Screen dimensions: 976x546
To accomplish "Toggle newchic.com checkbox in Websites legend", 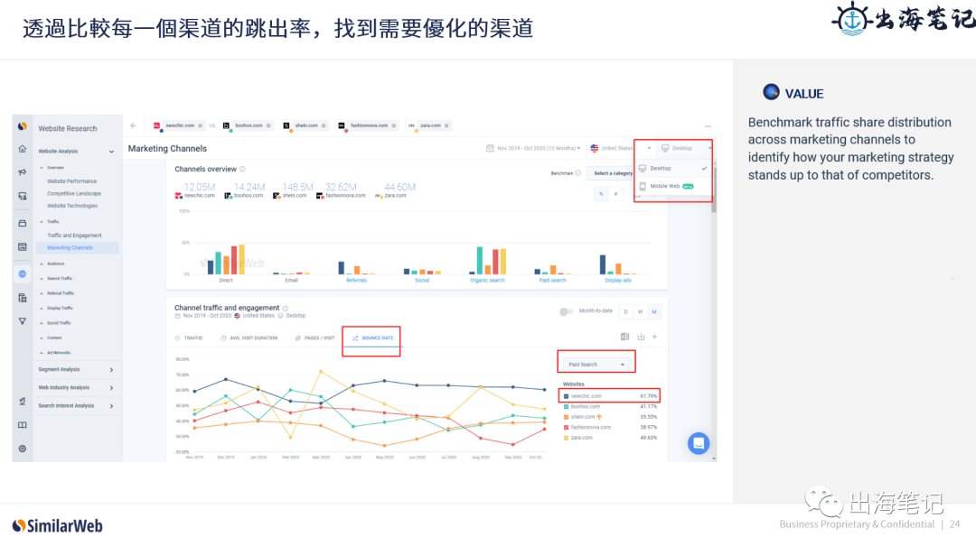I will click(566, 396).
